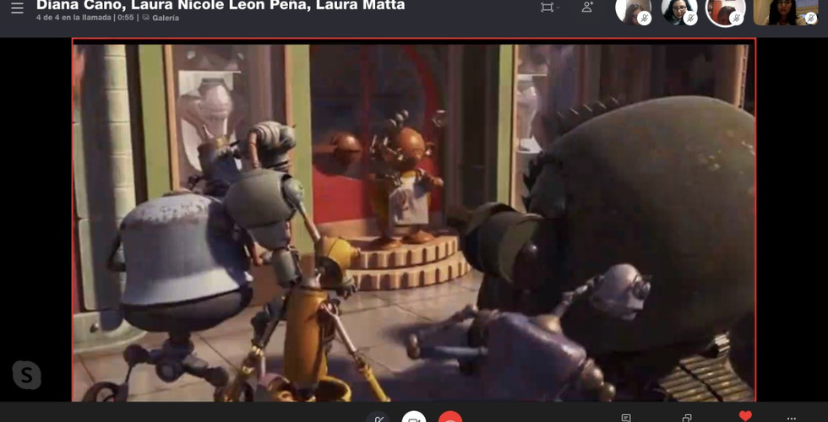This screenshot has width=828, height=422.
Task: Toggle the microphone mute button
Action: [x=379, y=417]
